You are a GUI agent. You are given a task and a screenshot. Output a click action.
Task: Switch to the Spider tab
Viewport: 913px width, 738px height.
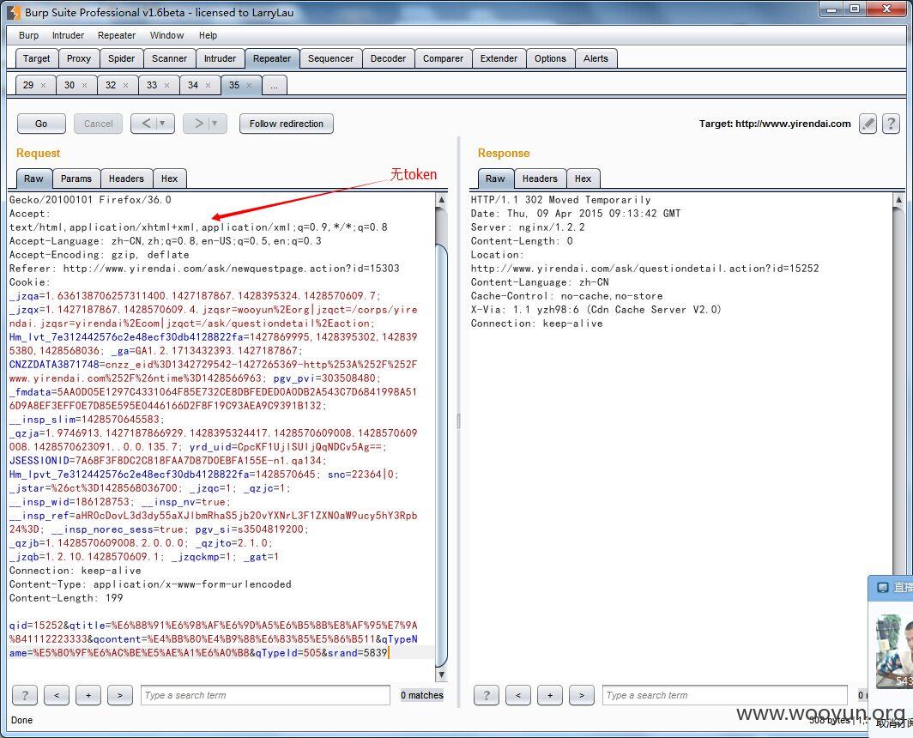coord(121,58)
